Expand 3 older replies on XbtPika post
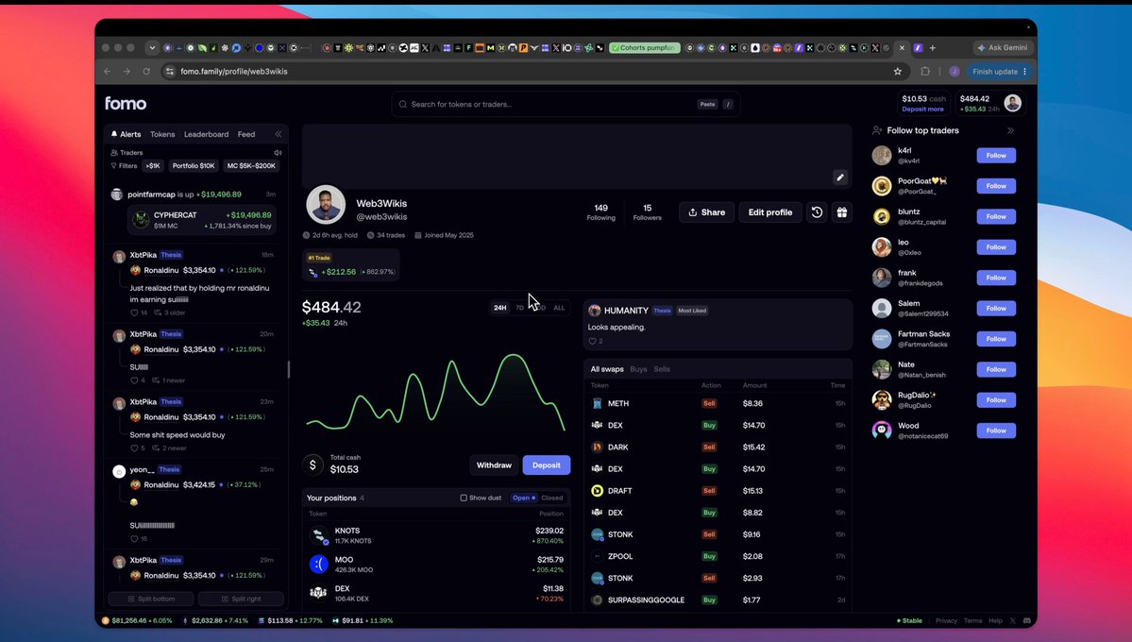 170,313
